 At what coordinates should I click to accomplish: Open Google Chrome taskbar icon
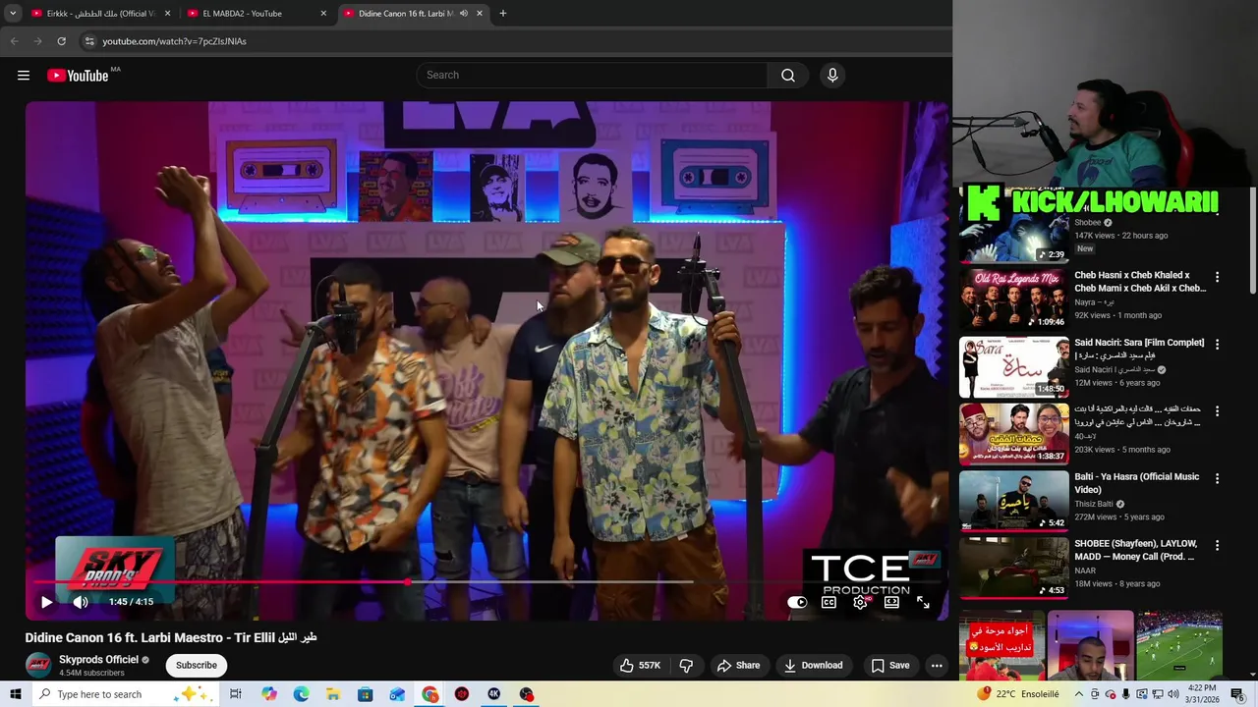pos(430,694)
